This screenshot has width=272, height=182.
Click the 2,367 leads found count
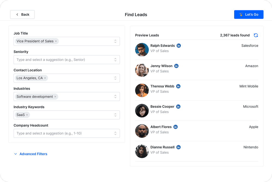pos(235,35)
